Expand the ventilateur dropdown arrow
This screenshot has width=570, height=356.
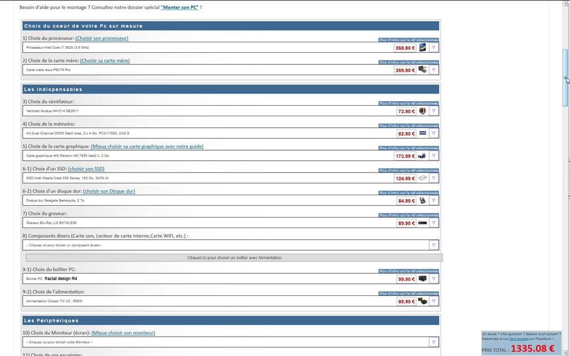[433, 111]
